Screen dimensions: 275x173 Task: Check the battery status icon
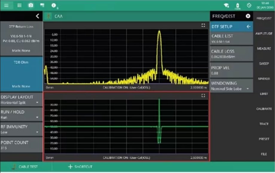tap(238, 6)
